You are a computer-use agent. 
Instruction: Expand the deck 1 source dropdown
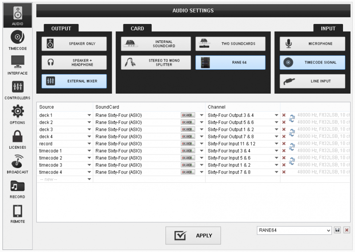tap(89, 115)
